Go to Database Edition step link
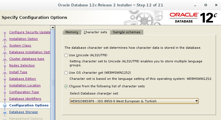Screen dimensions: 221x120 coord(23,79)
